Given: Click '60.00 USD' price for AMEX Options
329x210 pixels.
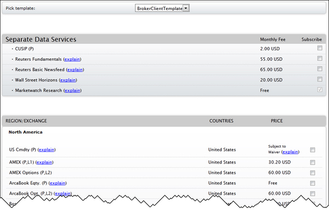Looking at the screenshot, I should (279, 173).
